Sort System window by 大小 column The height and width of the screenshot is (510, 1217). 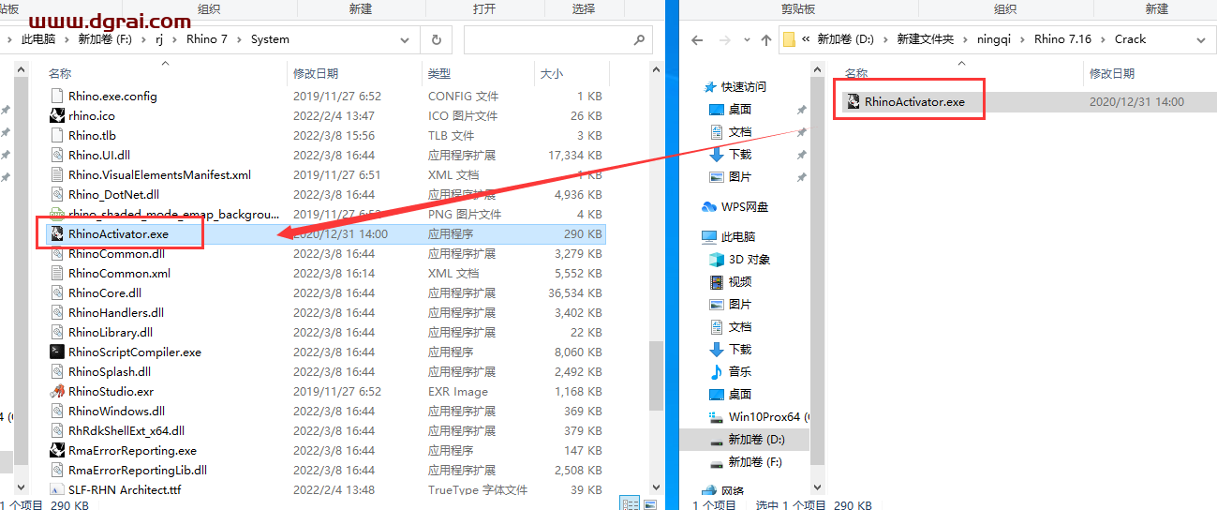coord(571,73)
